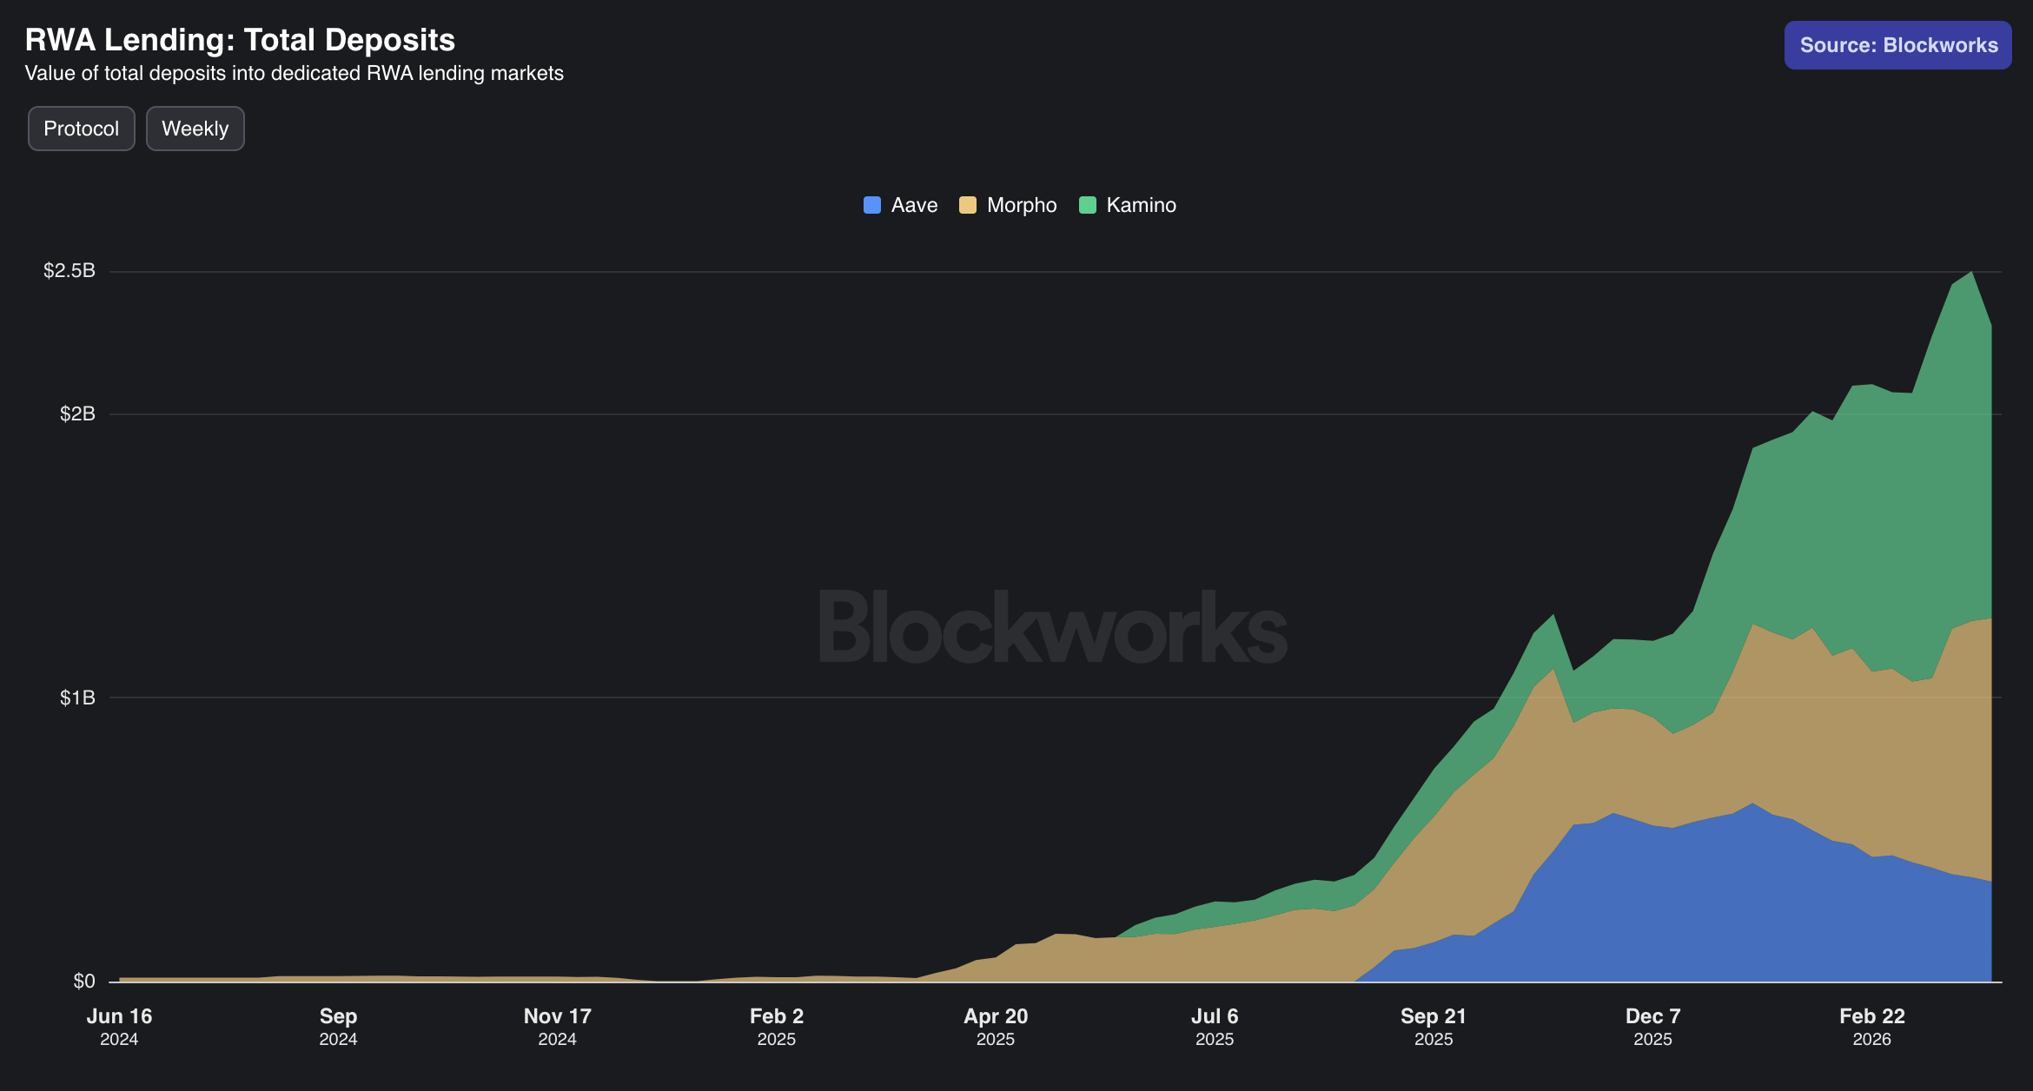Click the blue Aave legend color swatch

coord(871,205)
